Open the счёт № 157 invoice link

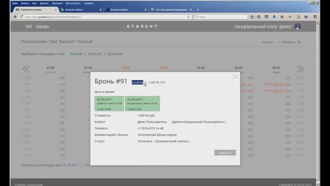tap(157, 82)
